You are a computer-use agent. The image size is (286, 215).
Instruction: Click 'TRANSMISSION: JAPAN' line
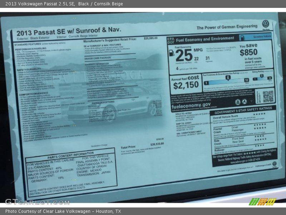click(x=94, y=174)
